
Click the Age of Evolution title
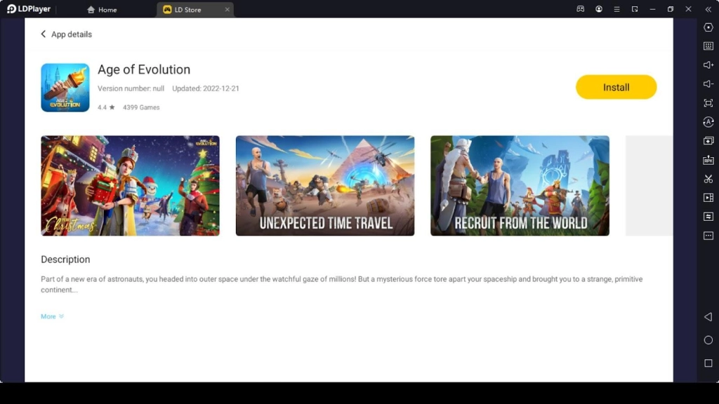[144, 69]
